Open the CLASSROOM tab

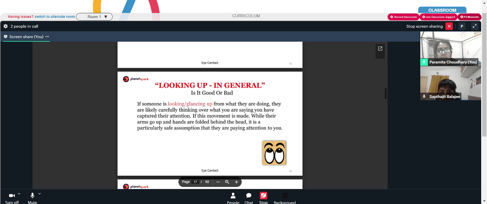pos(442,10)
